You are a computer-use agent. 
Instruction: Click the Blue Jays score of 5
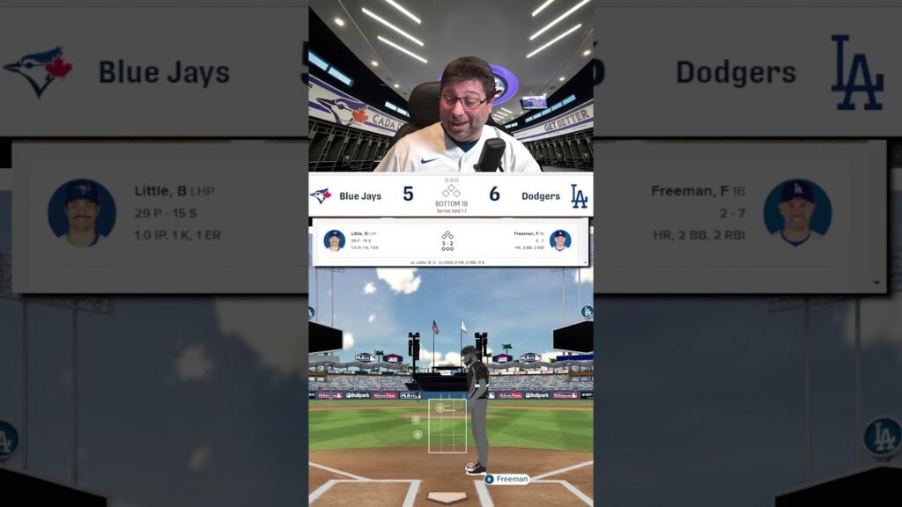coord(408,195)
